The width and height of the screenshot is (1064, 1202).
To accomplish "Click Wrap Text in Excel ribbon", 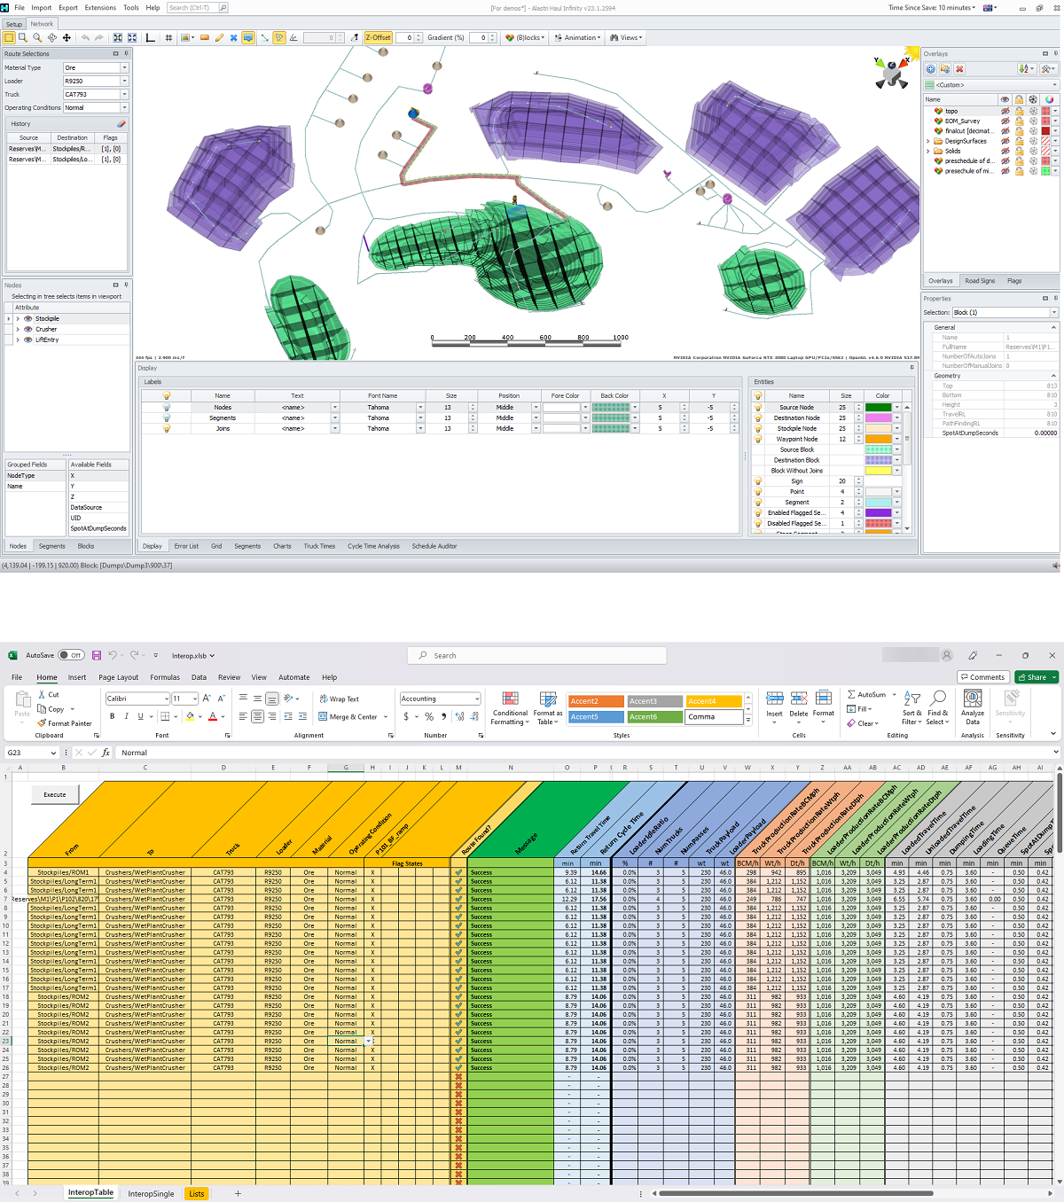I will click(340, 699).
